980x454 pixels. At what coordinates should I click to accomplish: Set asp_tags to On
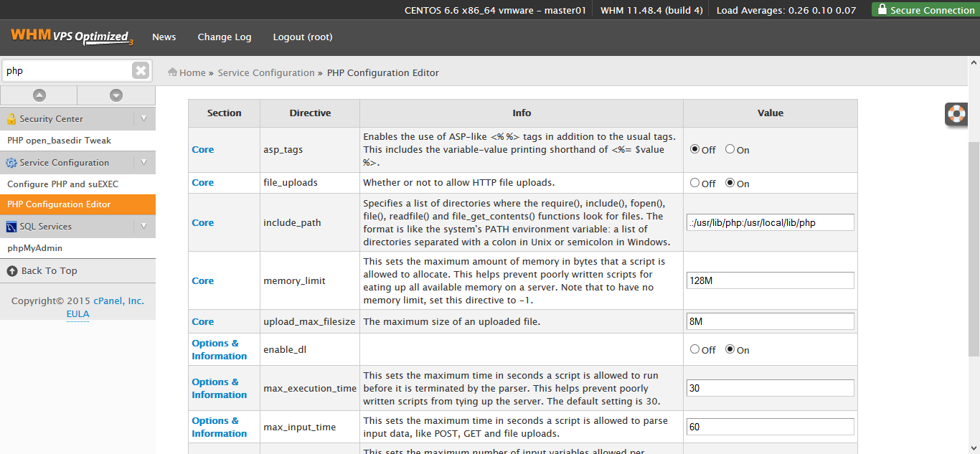point(730,149)
